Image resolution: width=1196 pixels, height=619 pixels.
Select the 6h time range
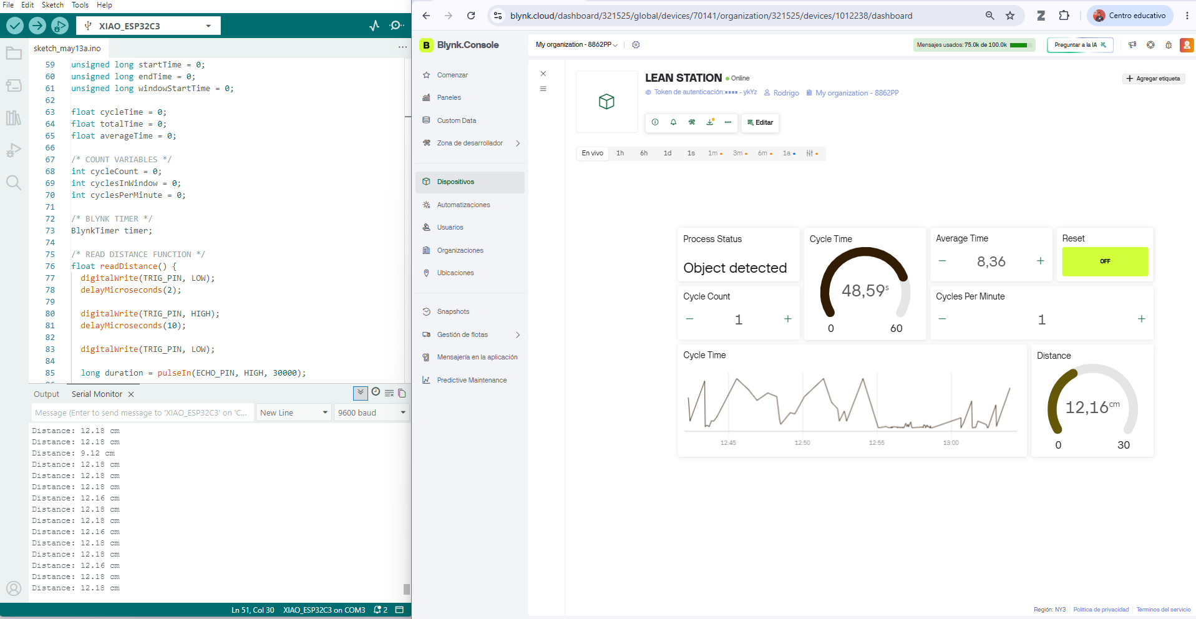pos(644,153)
